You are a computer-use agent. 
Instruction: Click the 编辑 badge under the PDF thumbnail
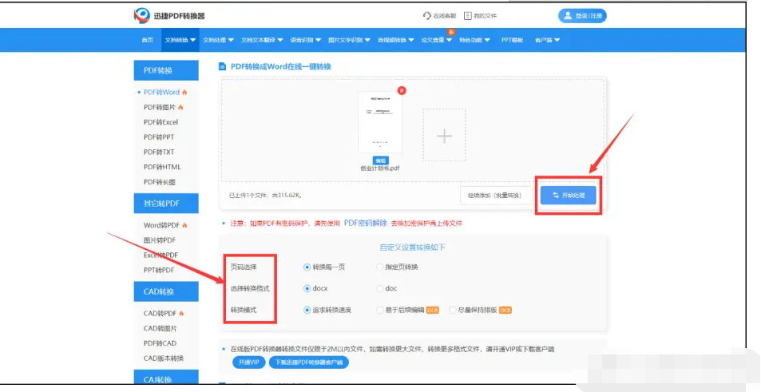[x=380, y=160]
